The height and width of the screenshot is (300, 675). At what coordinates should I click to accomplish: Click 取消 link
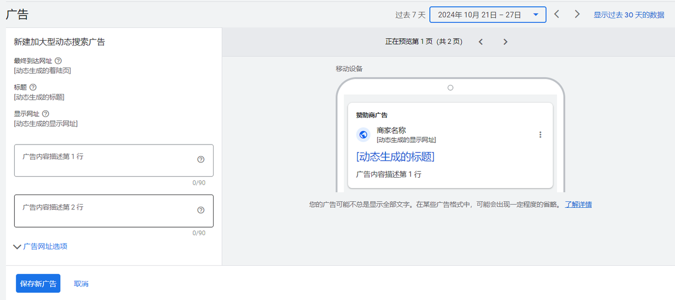tap(81, 284)
